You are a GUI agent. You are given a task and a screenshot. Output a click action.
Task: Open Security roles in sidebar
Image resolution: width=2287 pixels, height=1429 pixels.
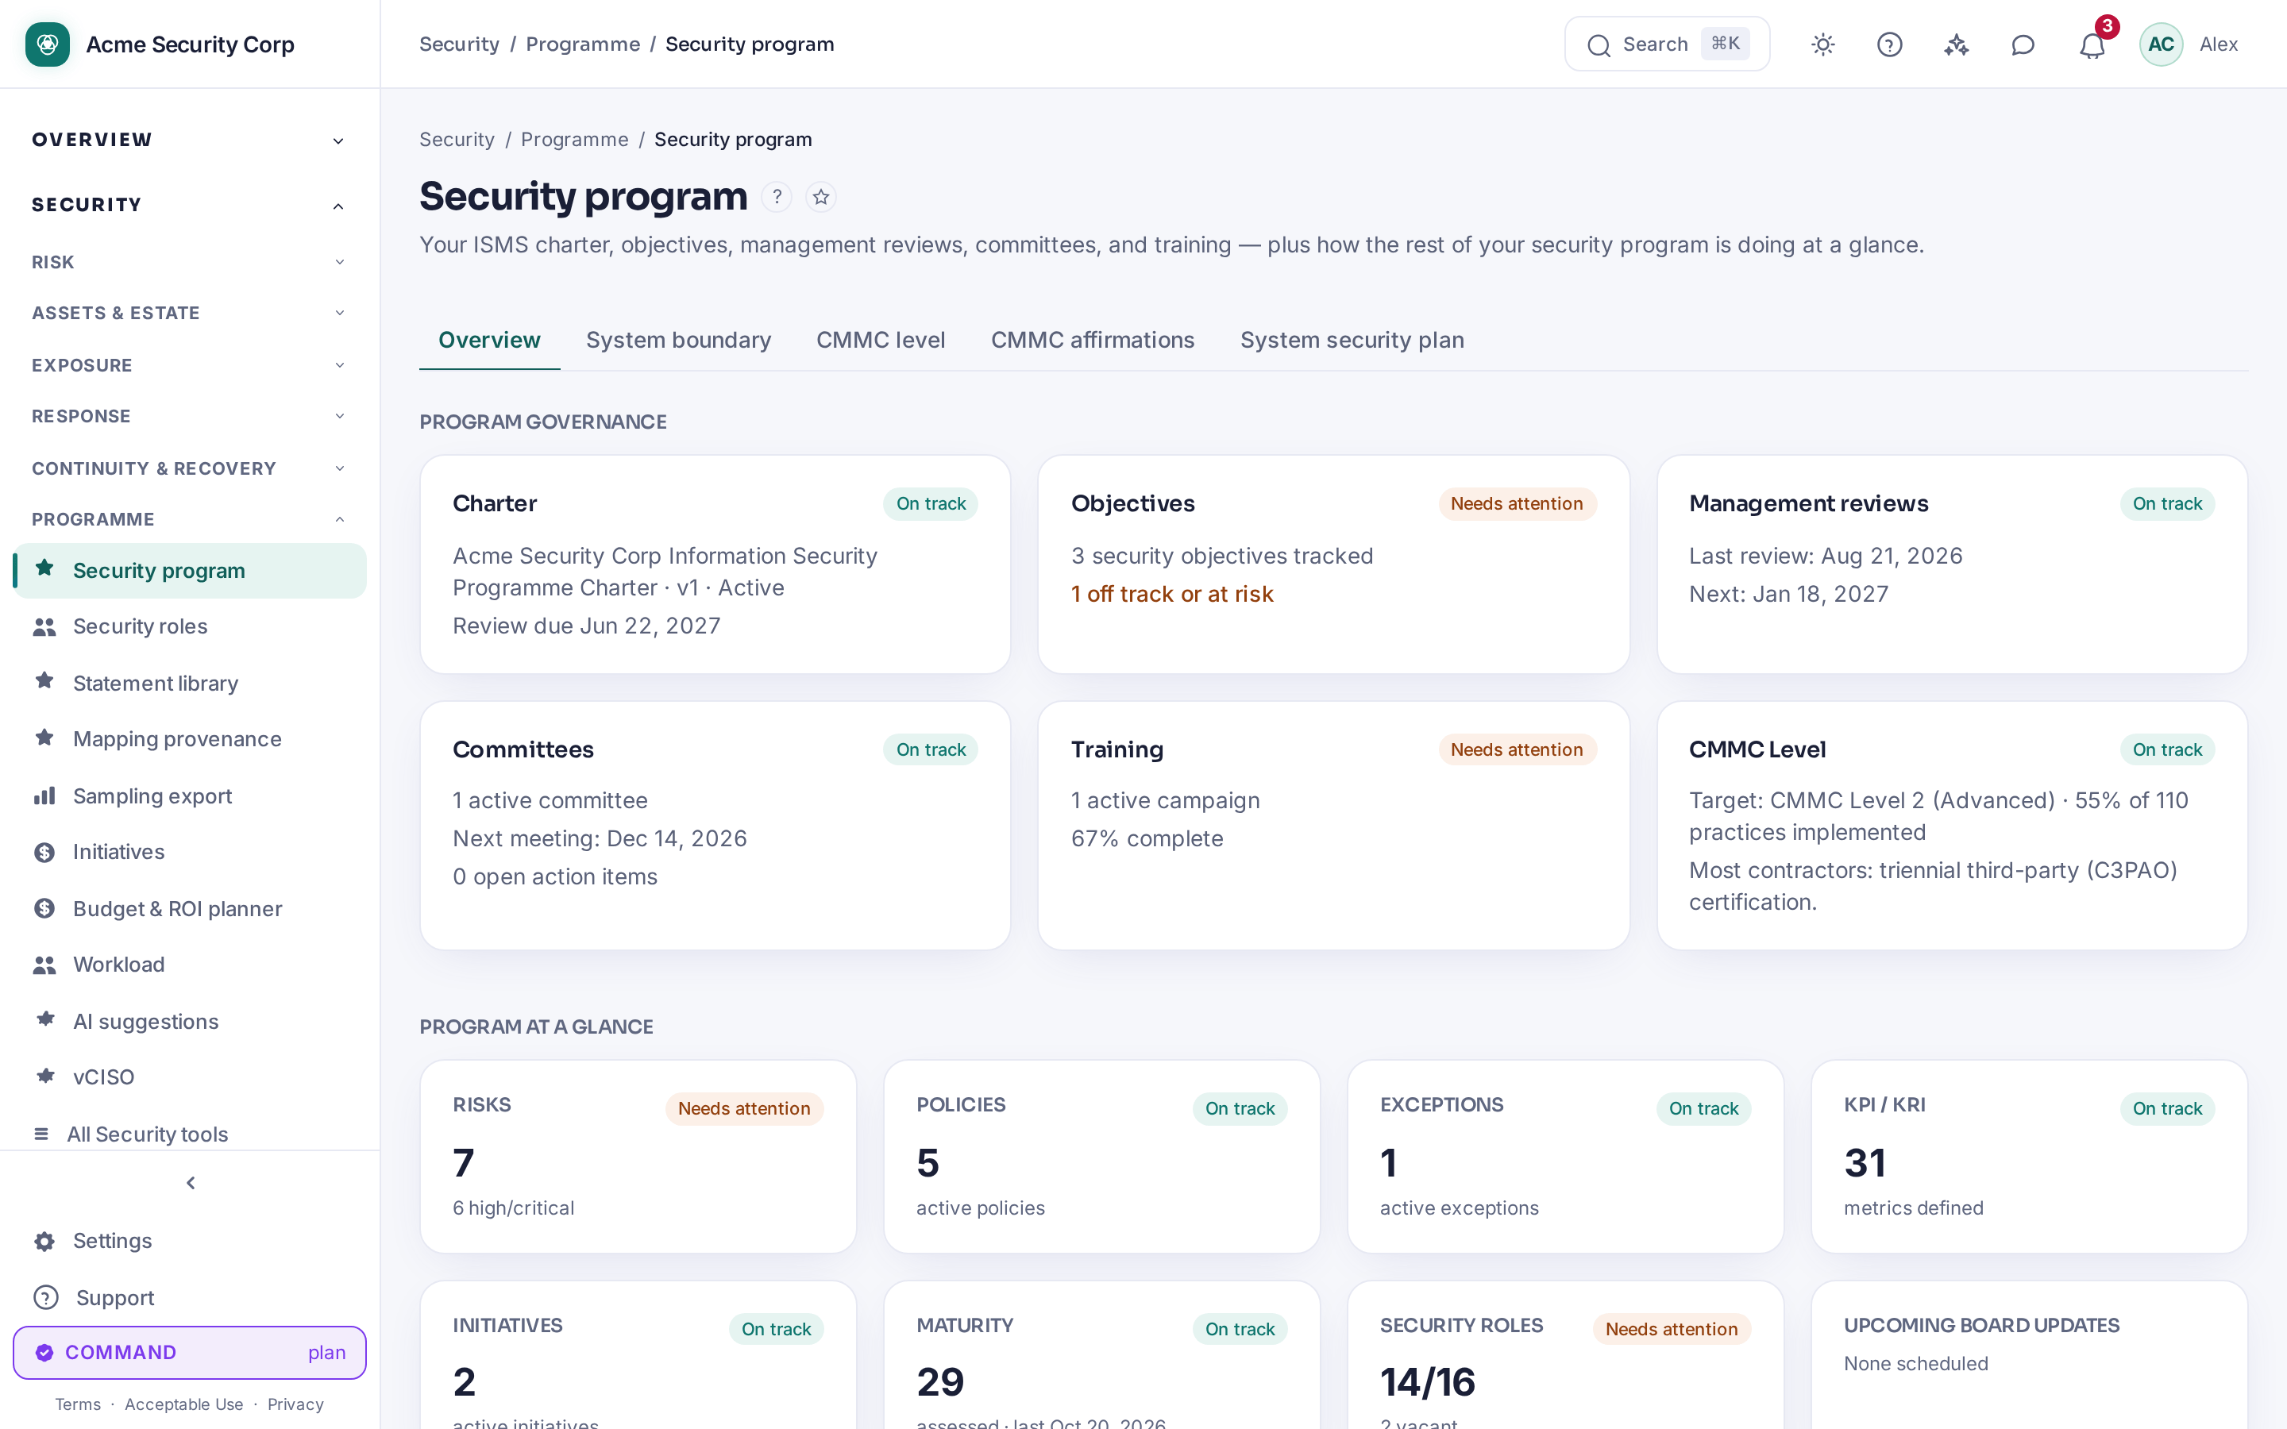[190, 626]
